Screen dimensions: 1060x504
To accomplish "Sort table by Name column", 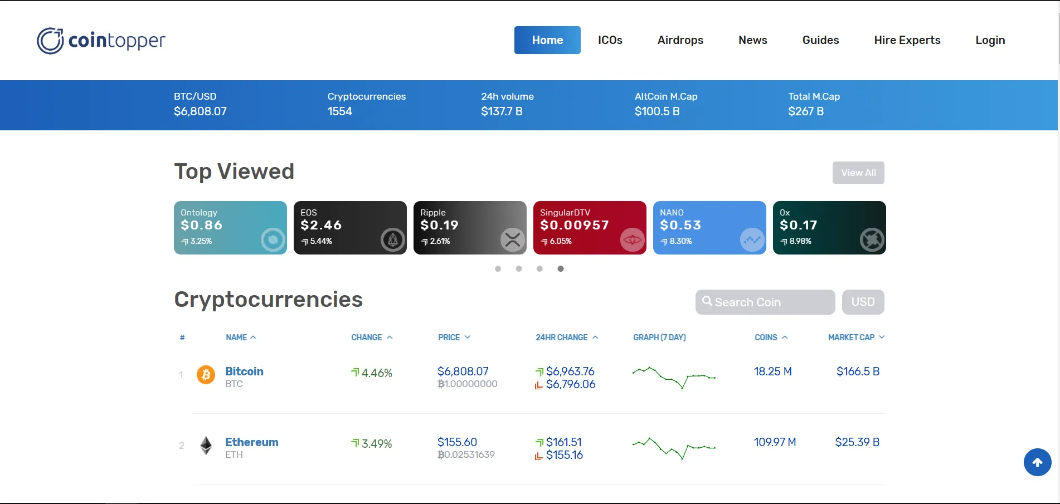I will click(x=241, y=337).
